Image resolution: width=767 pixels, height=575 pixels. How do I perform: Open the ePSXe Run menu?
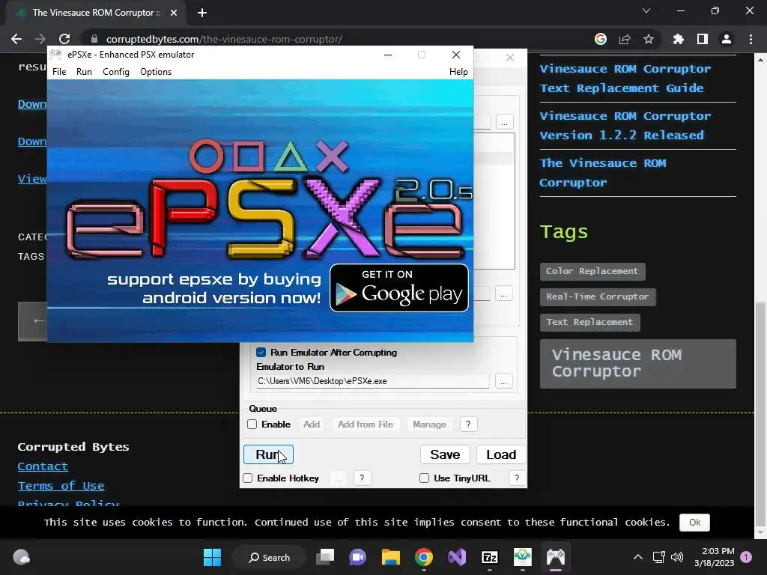(84, 72)
